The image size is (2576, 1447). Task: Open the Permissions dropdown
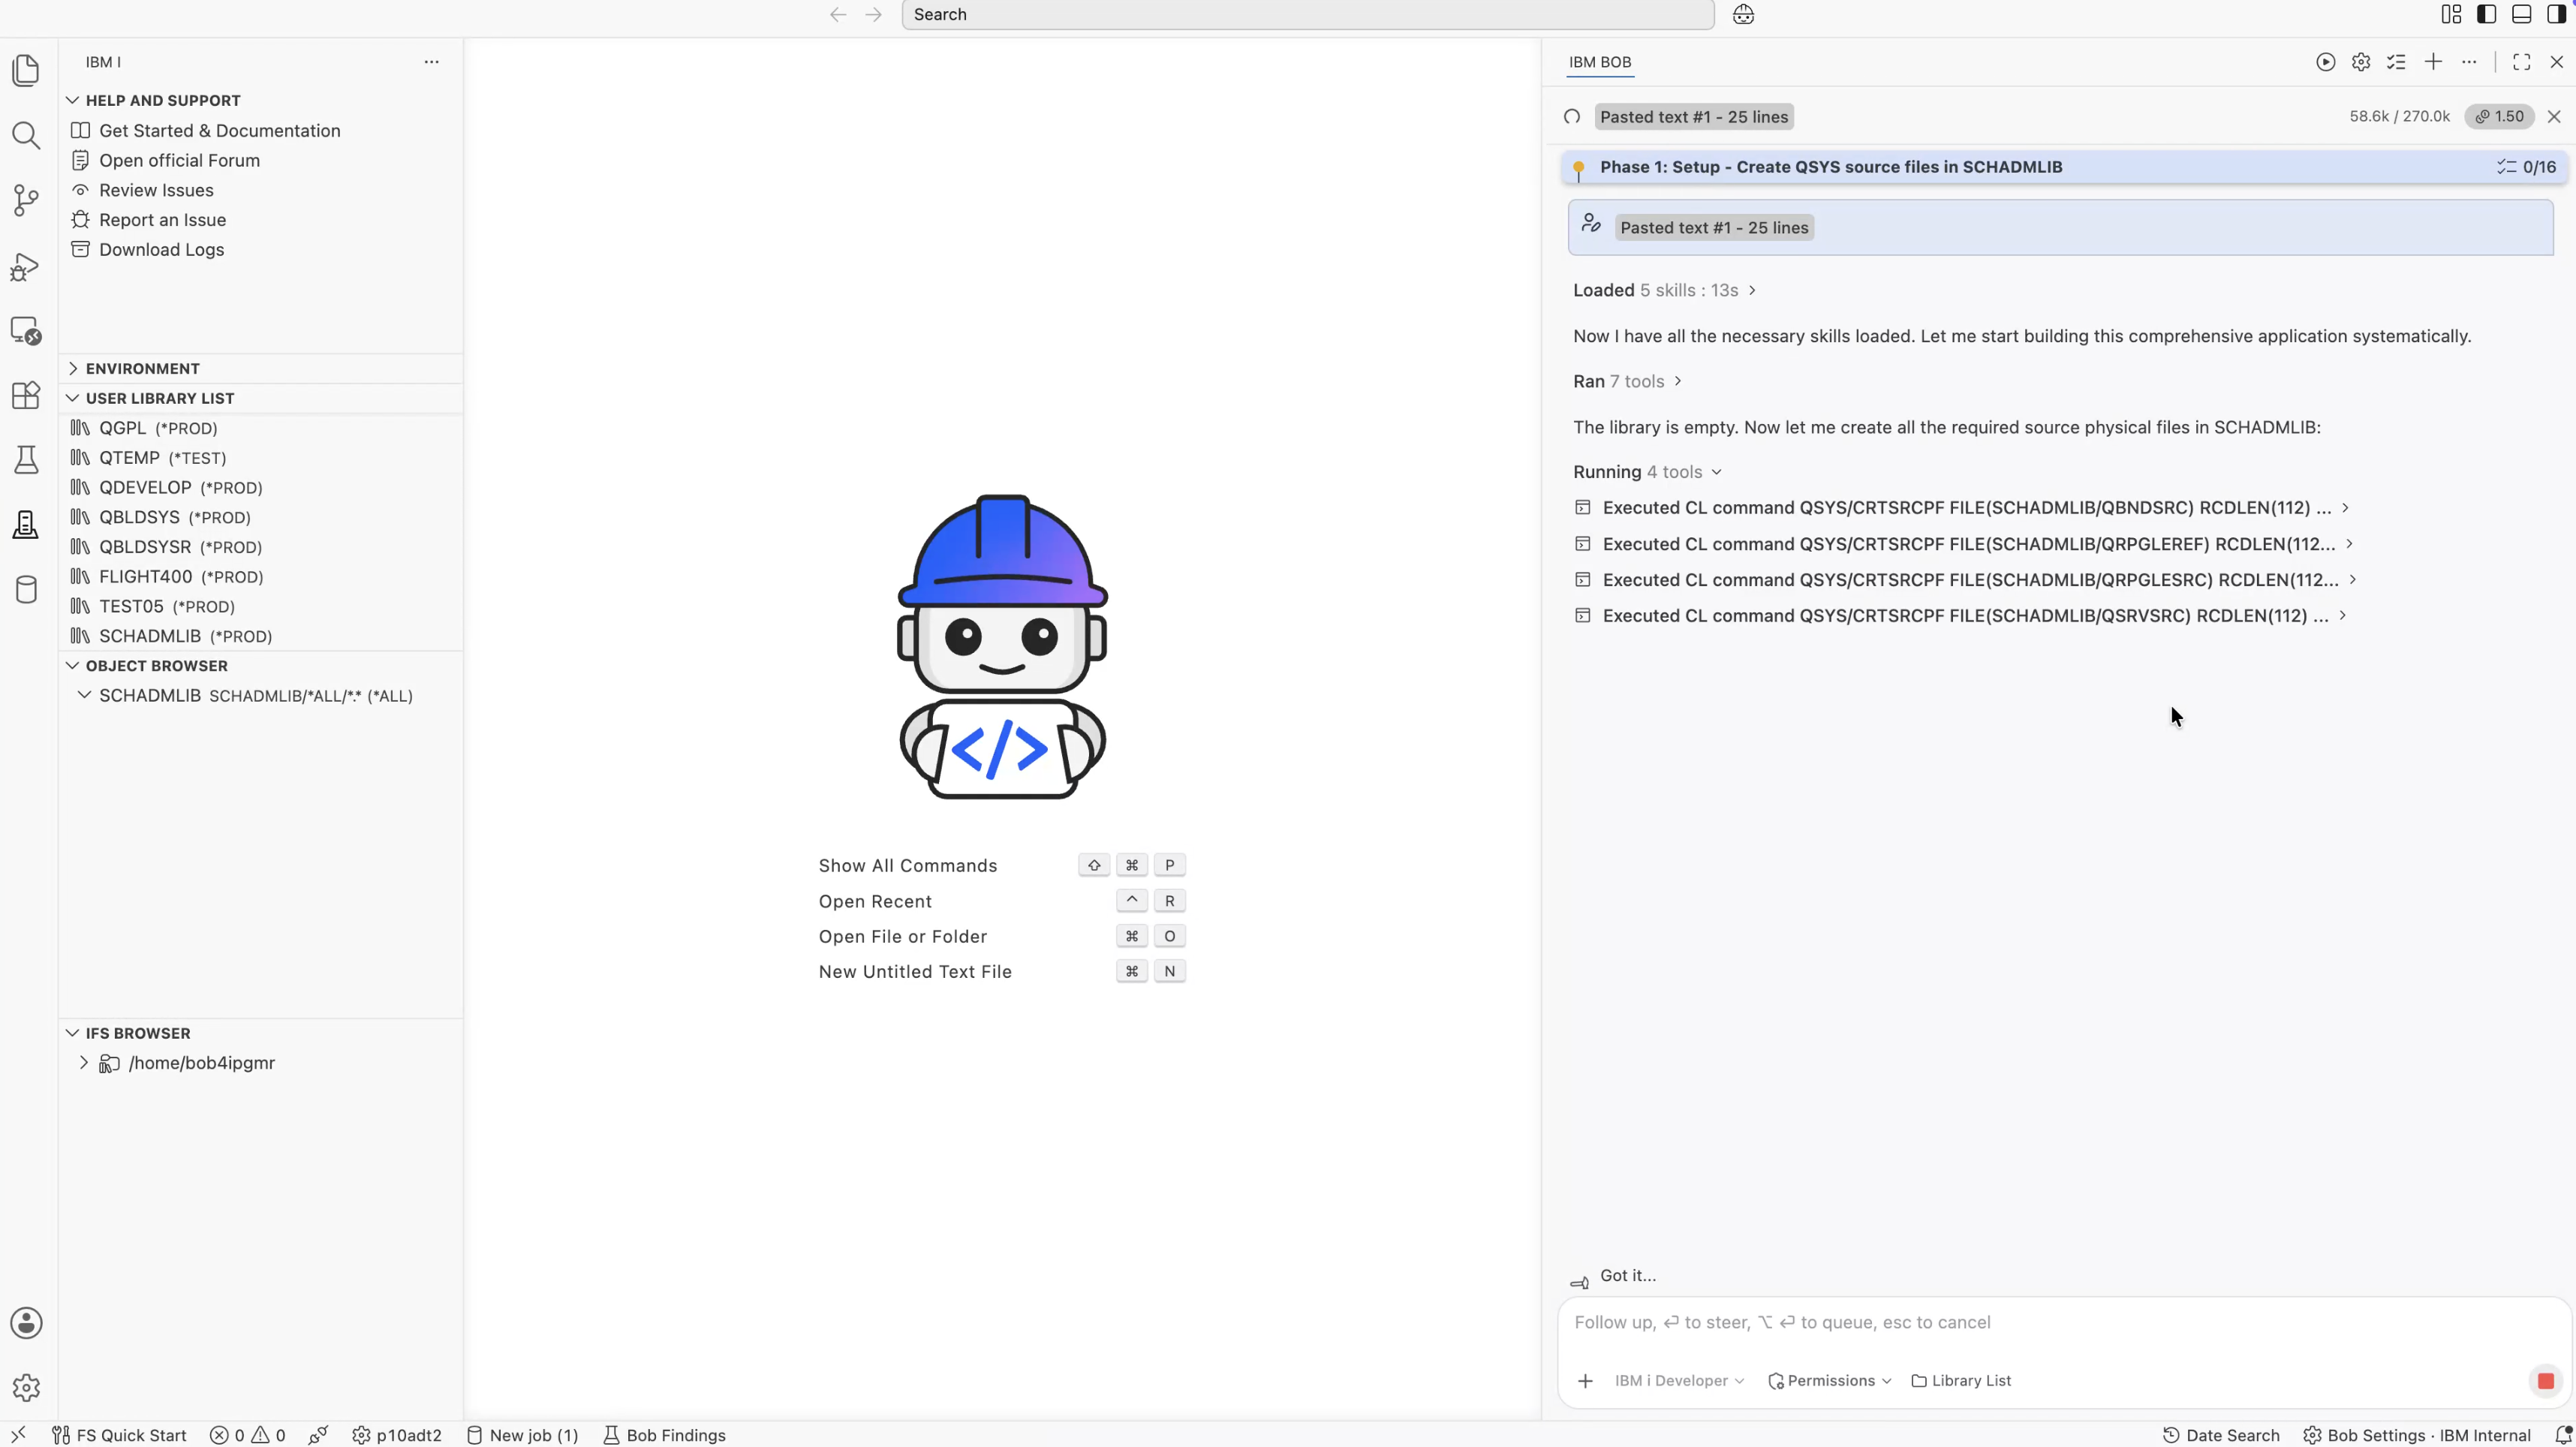tap(1829, 1381)
